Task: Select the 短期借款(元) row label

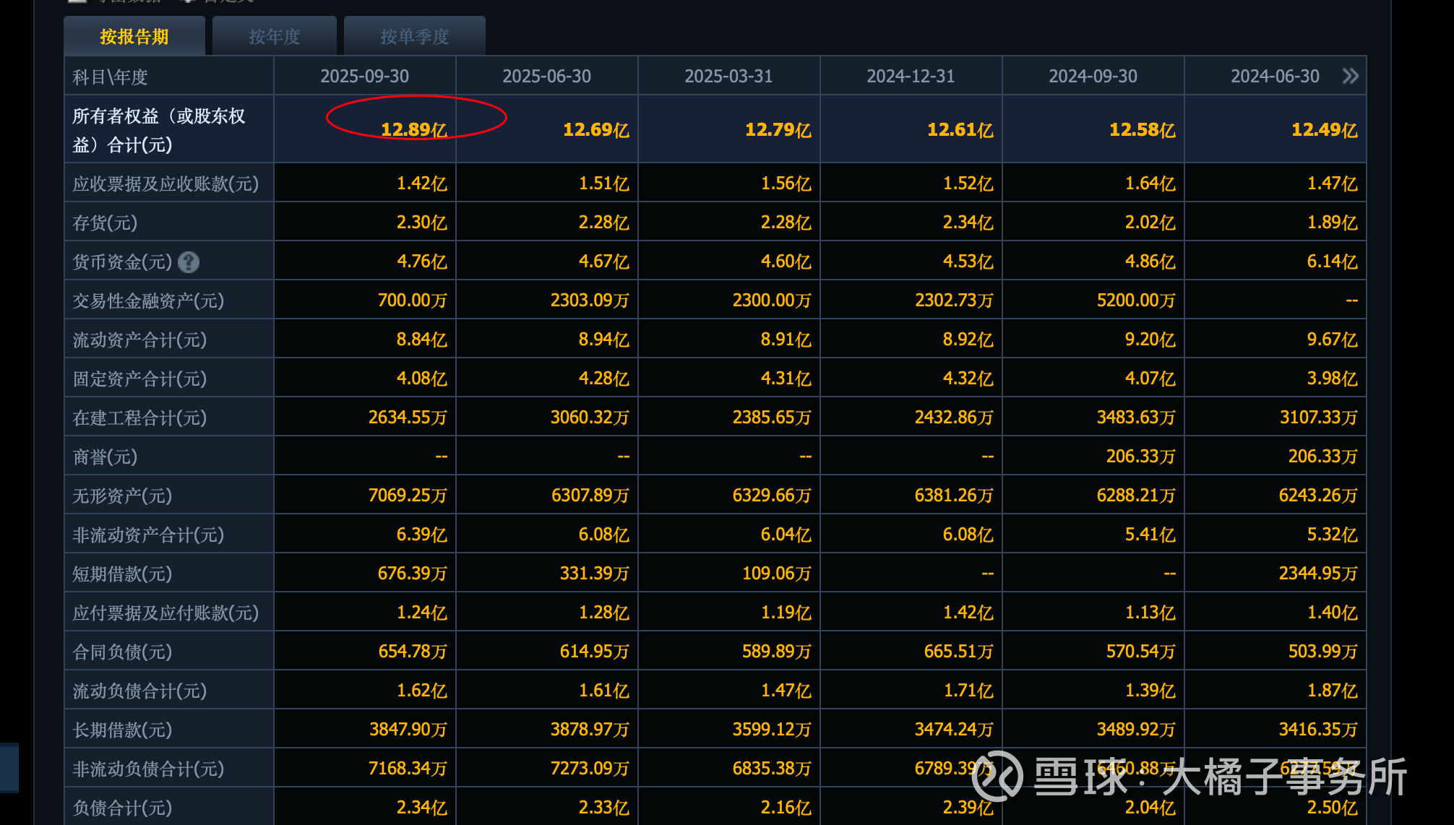Action: (x=122, y=574)
